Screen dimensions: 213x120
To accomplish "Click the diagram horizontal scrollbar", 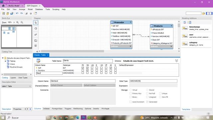I will point(73,51).
